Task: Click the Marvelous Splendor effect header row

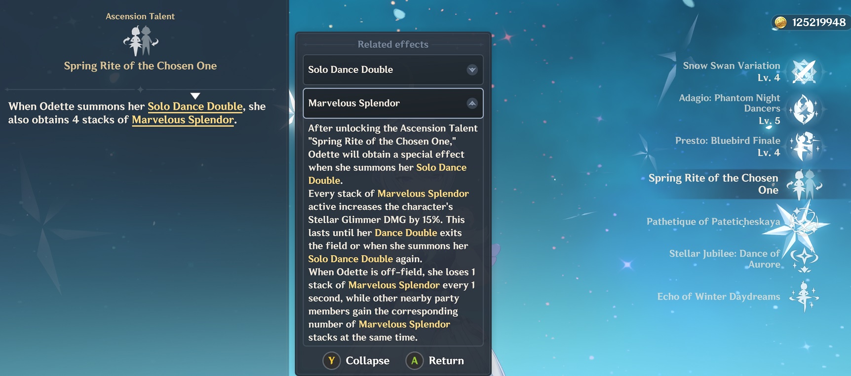Action: pyautogui.click(x=393, y=103)
